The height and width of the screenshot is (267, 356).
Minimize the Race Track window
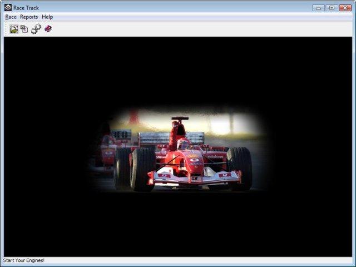318,8
